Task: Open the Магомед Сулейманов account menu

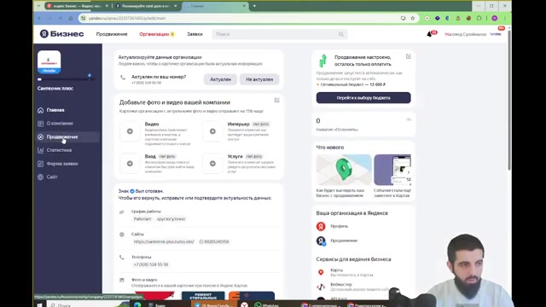Action: pyautogui.click(x=465, y=34)
